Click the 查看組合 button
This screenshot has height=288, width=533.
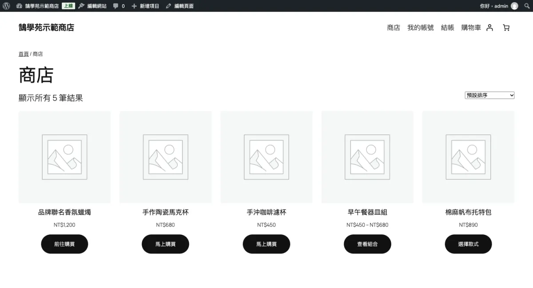coord(367,244)
